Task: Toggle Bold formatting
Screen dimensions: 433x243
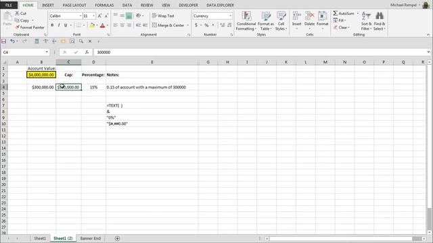Action: pyautogui.click(x=52, y=25)
